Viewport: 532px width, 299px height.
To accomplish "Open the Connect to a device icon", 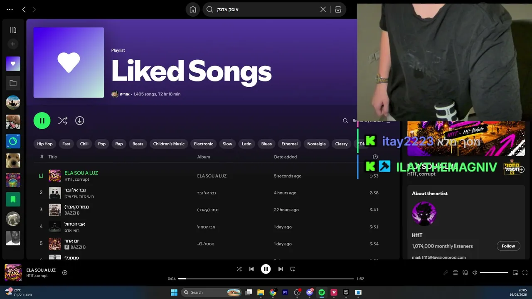I will pos(465,273).
